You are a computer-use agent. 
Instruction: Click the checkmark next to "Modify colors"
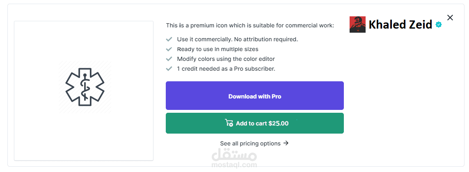(x=169, y=59)
